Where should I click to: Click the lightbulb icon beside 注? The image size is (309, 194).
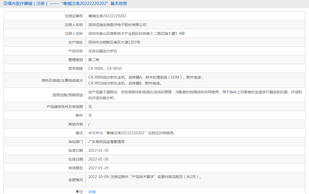pos(77,192)
